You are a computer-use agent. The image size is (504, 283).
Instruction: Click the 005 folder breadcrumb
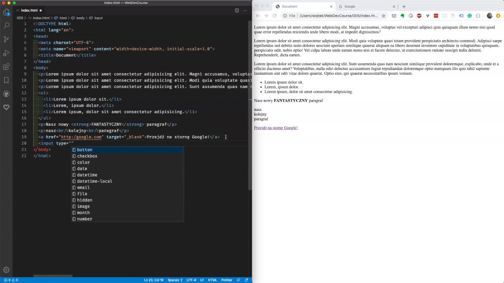20,18
